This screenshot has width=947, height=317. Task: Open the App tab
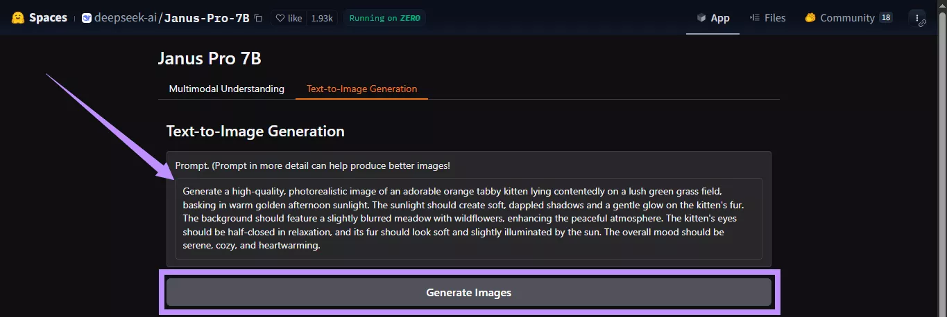[x=713, y=18]
